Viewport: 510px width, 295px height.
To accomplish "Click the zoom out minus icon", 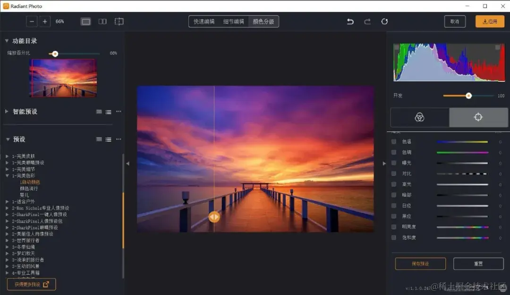I will [x=32, y=21].
